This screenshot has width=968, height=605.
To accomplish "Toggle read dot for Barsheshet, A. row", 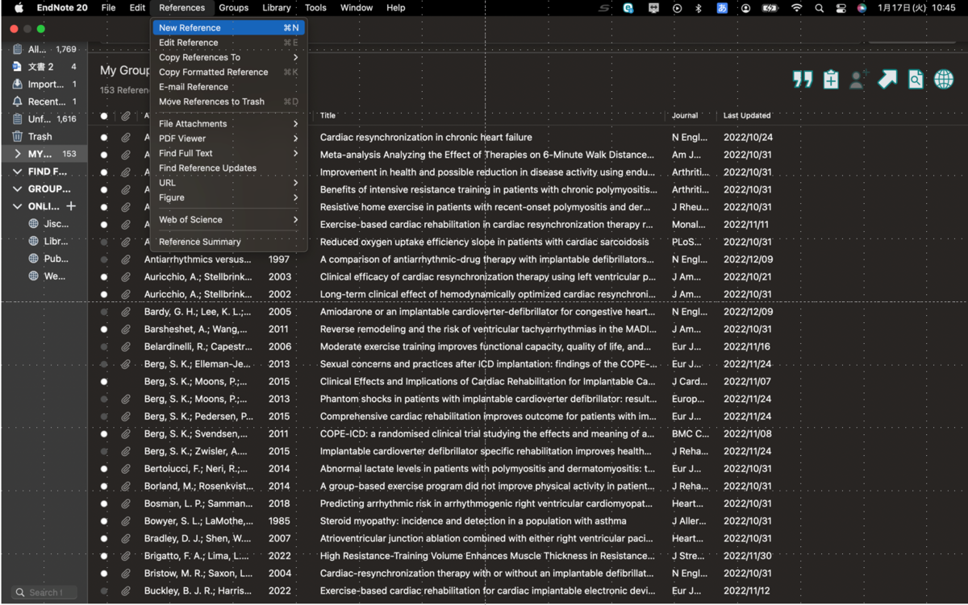I will [x=104, y=329].
